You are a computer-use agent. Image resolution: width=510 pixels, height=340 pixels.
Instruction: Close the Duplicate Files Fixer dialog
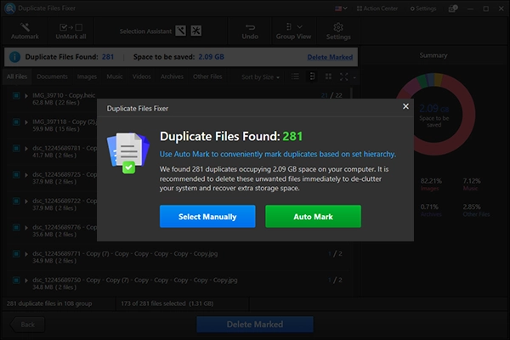pos(405,106)
